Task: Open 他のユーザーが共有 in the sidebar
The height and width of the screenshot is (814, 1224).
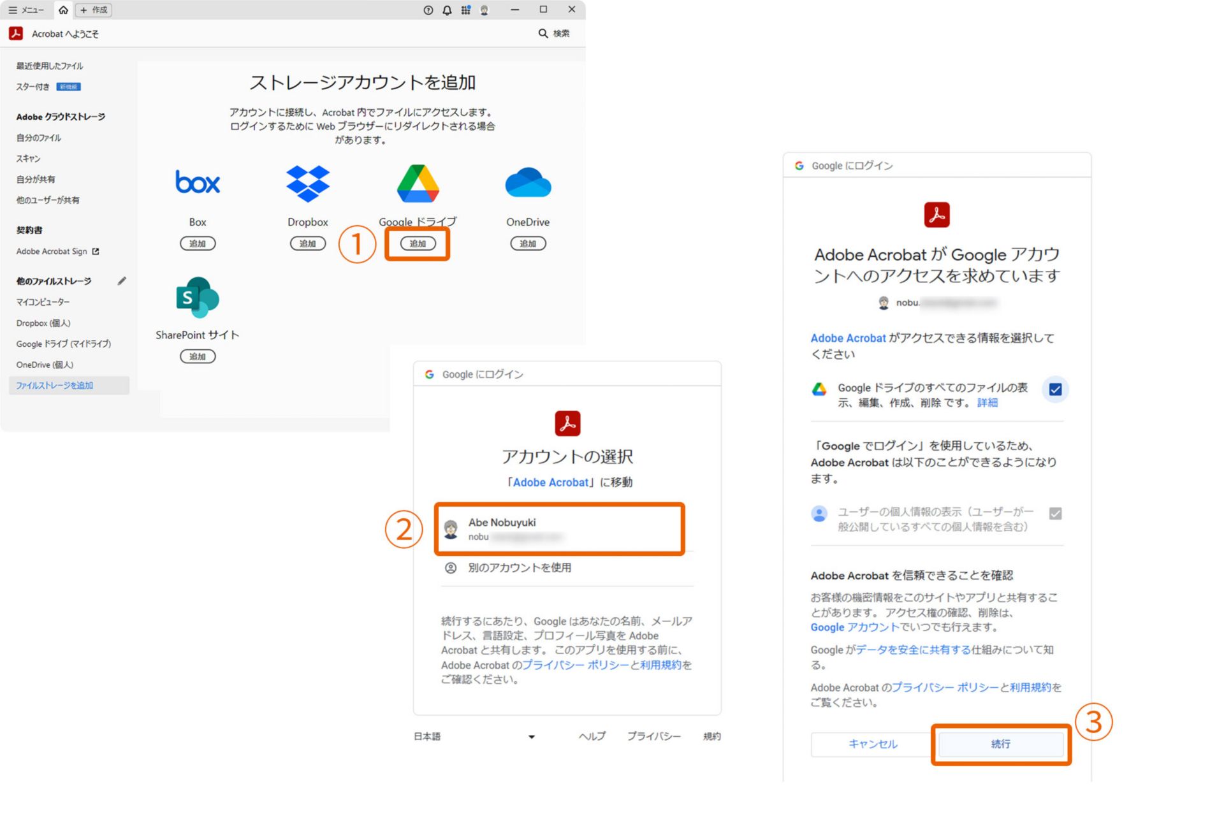Action: [x=48, y=200]
